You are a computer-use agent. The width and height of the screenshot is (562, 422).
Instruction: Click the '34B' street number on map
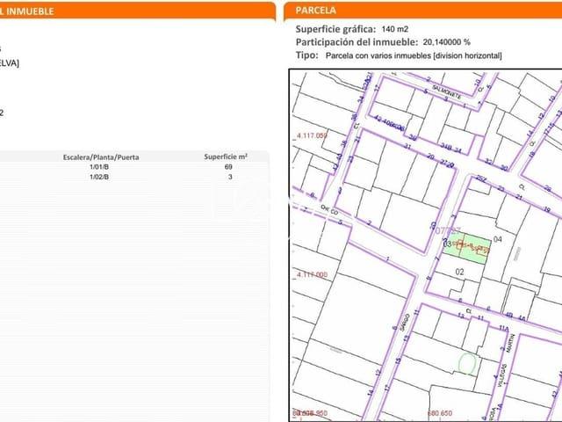pyautogui.click(x=445, y=146)
